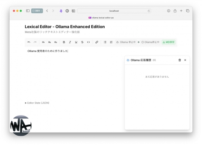Insert a link with chain icon
The width and height of the screenshot is (202, 145).
click(97, 42)
